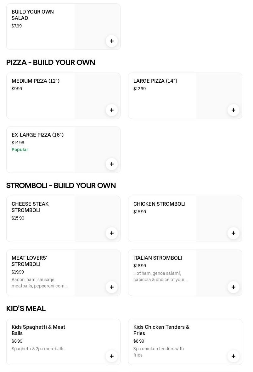Open CHEESE STEAK STROMBOLI item details
Image resolution: width=253 pixels, height=372 pixels.
[x=30, y=207]
